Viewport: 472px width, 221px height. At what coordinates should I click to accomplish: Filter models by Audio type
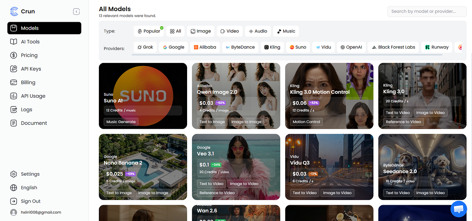pyautogui.click(x=258, y=31)
